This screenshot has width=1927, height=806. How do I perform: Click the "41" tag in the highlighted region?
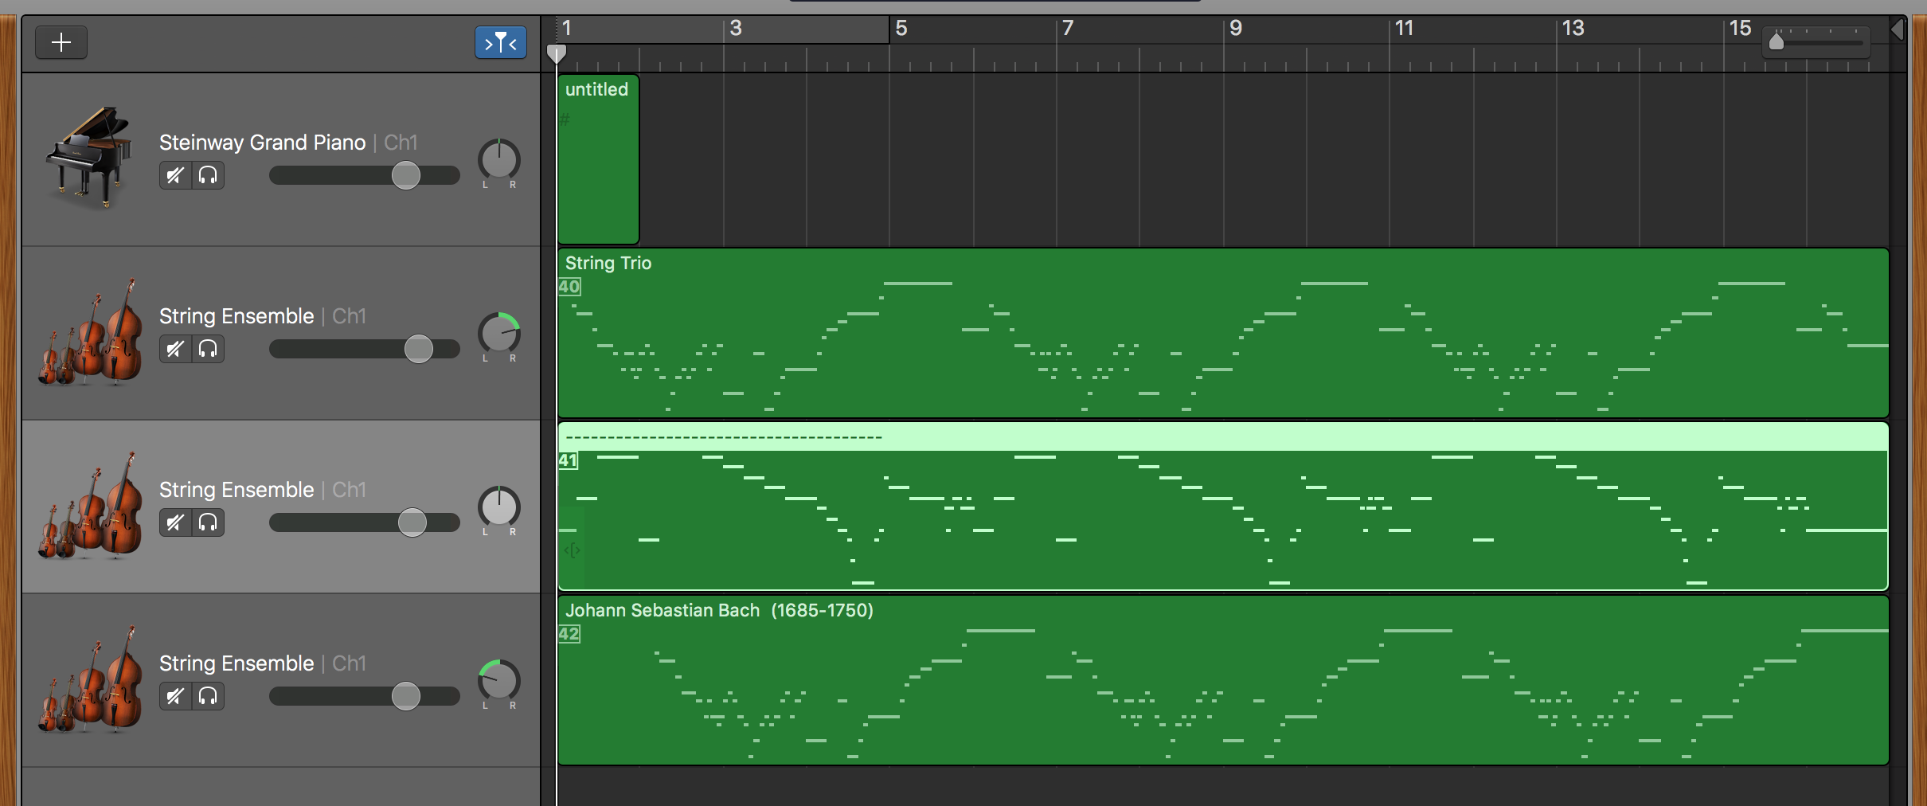568,460
